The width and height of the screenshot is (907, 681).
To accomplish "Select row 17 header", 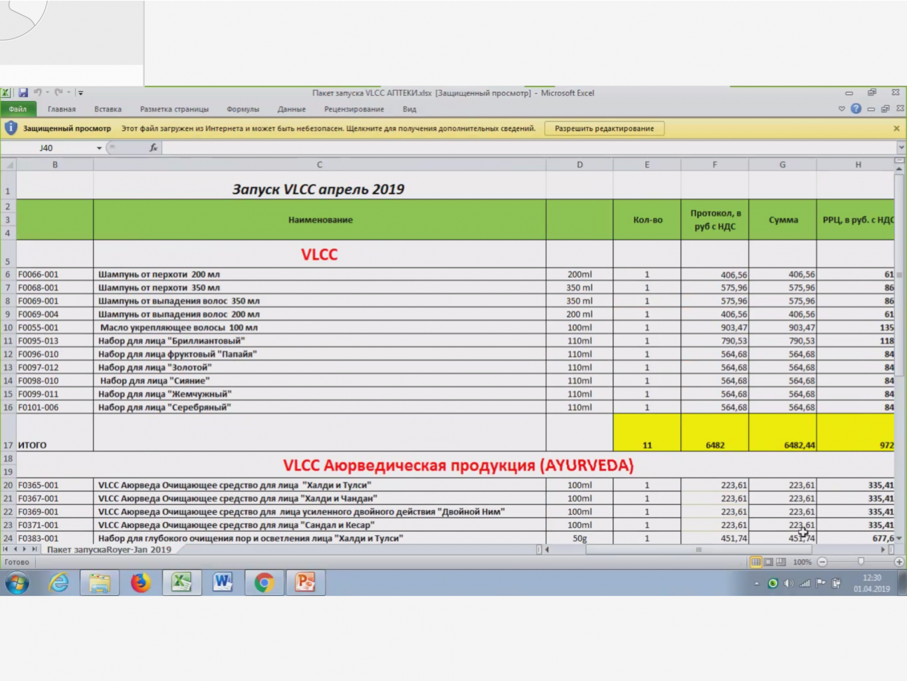I will tap(8, 433).
